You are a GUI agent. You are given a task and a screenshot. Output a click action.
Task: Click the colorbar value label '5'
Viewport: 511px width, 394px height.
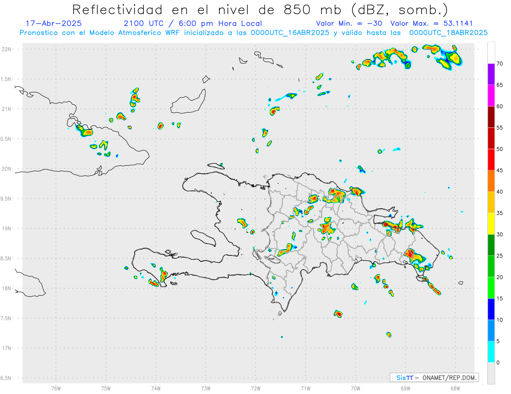click(498, 341)
